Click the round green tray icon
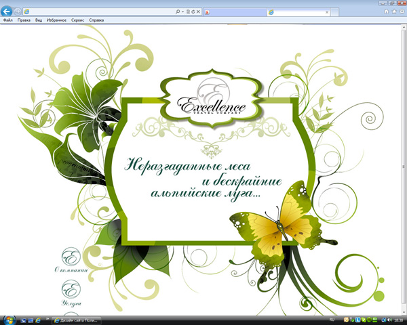 tap(369, 320)
